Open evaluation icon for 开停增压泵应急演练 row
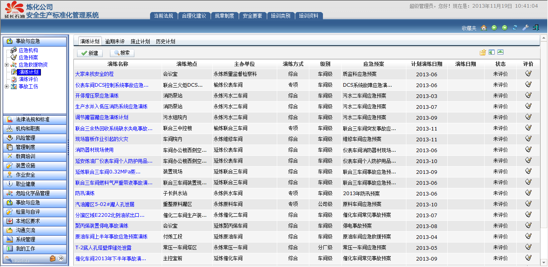The image size is (548, 267). coord(528,95)
